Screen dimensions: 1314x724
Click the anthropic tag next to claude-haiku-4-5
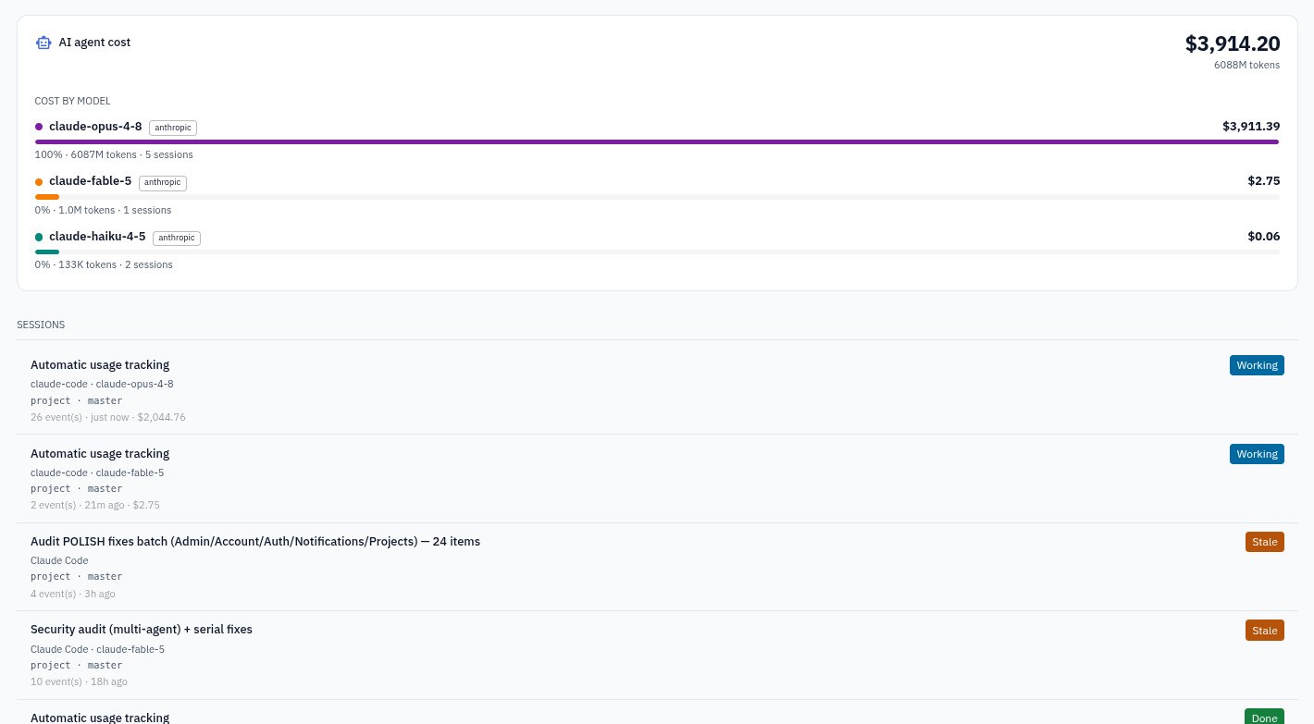pyautogui.click(x=177, y=238)
